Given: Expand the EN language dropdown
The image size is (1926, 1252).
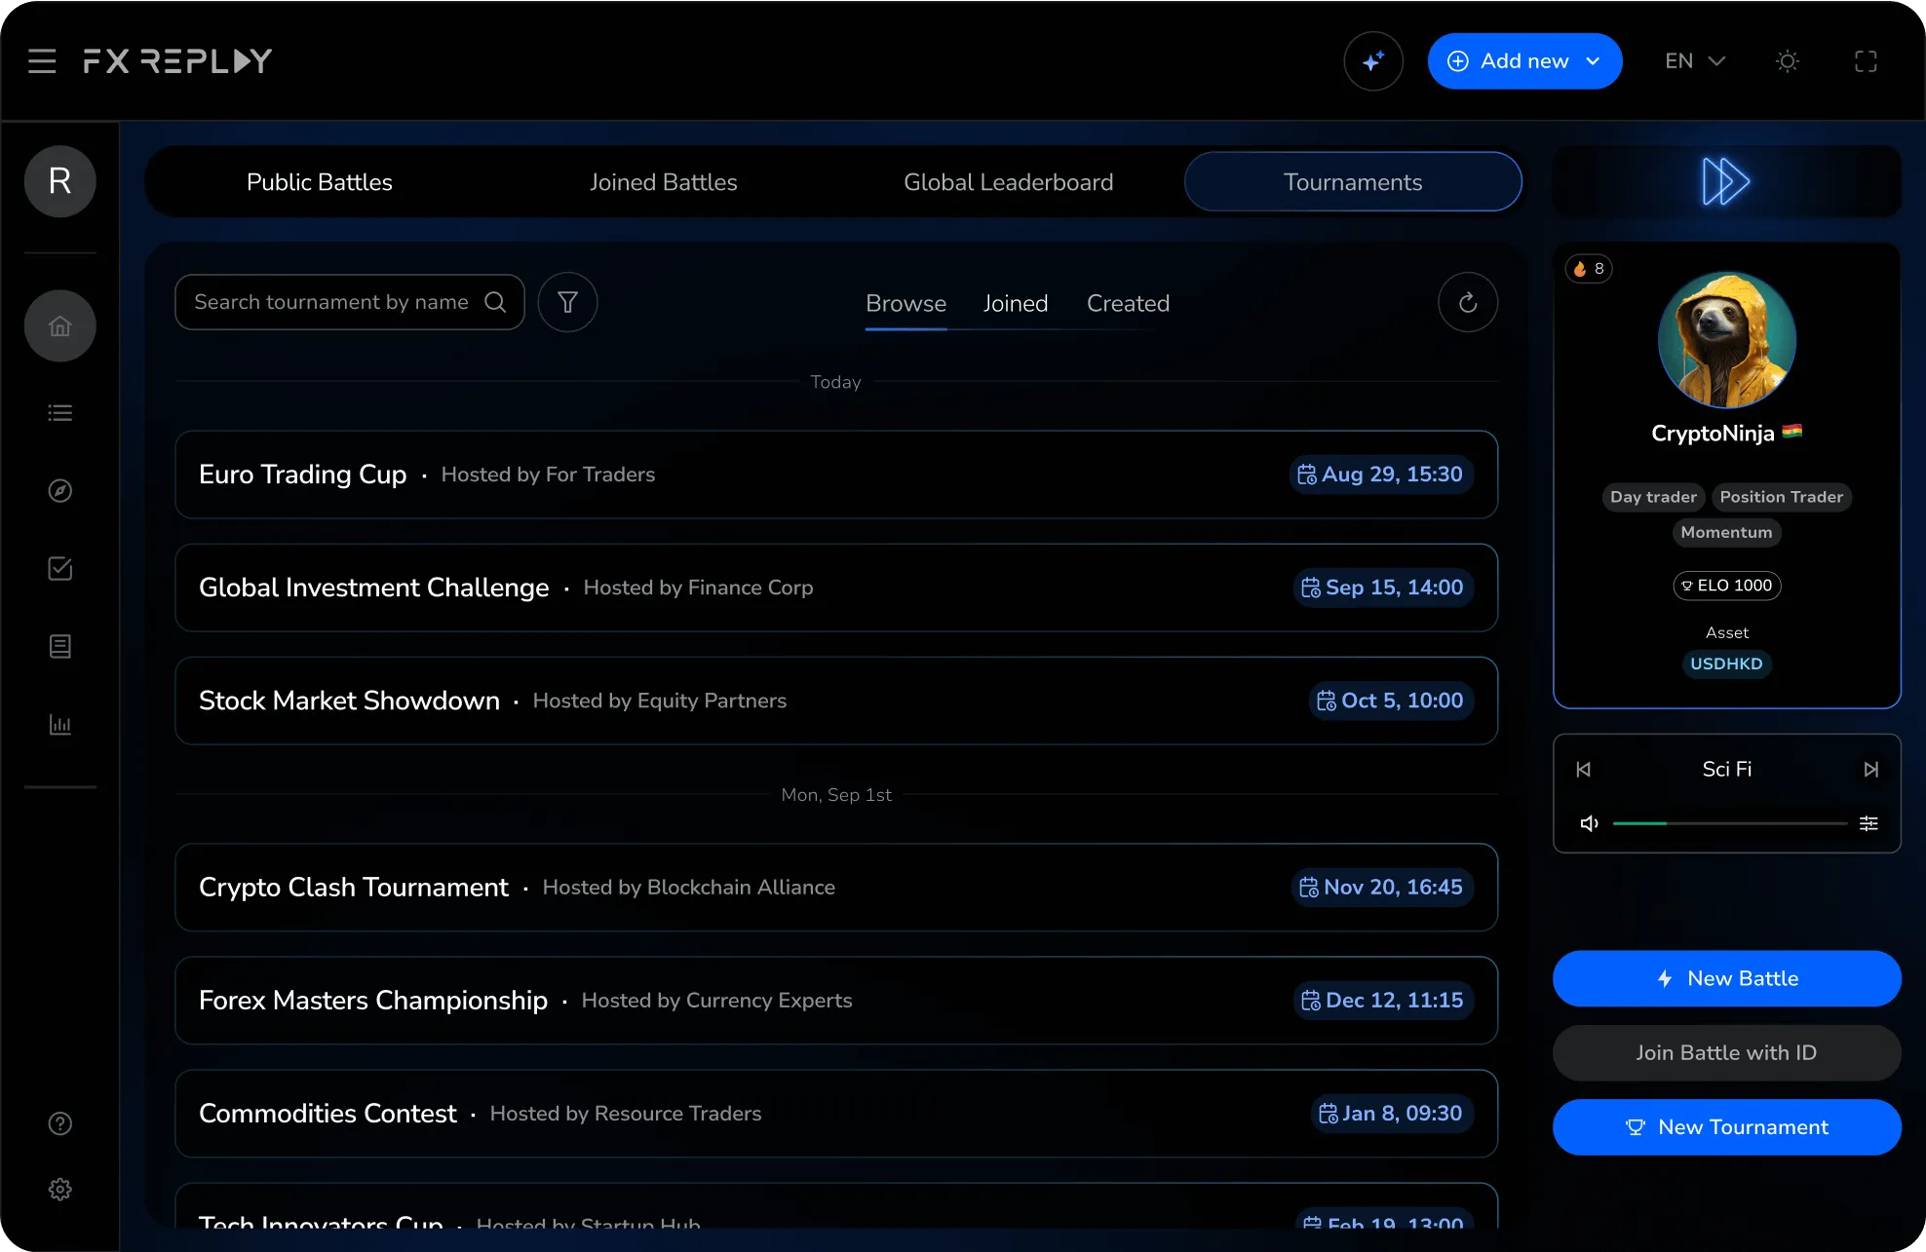Looking at the screenshot, I should coord(1694,61).
